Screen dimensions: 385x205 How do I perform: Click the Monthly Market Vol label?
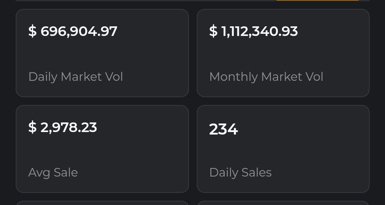[266, 77]
